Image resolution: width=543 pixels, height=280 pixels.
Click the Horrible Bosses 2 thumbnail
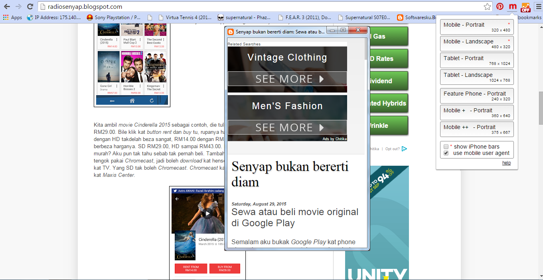click(x=132, y=67)
